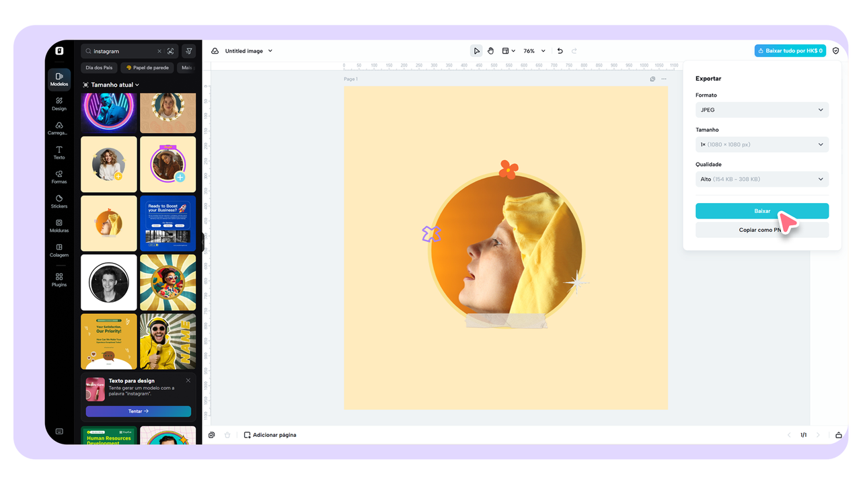Go to the previous page arrow

tap(789, 435)
